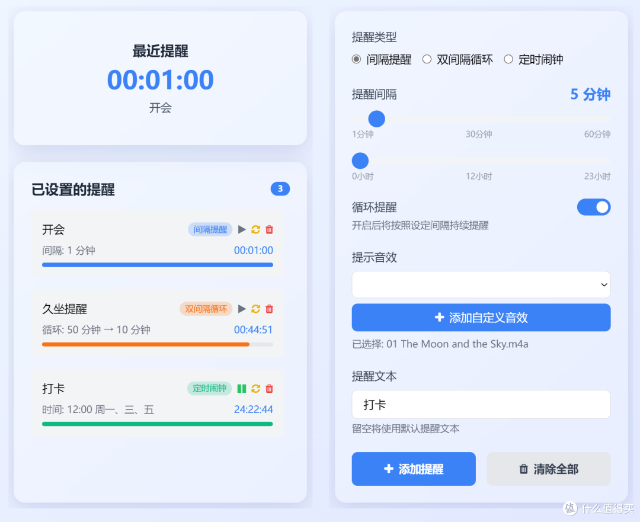This screenshot has height=522, width=640.
Task: Click the reminder count badge showing 3
Action: point(280,188)
